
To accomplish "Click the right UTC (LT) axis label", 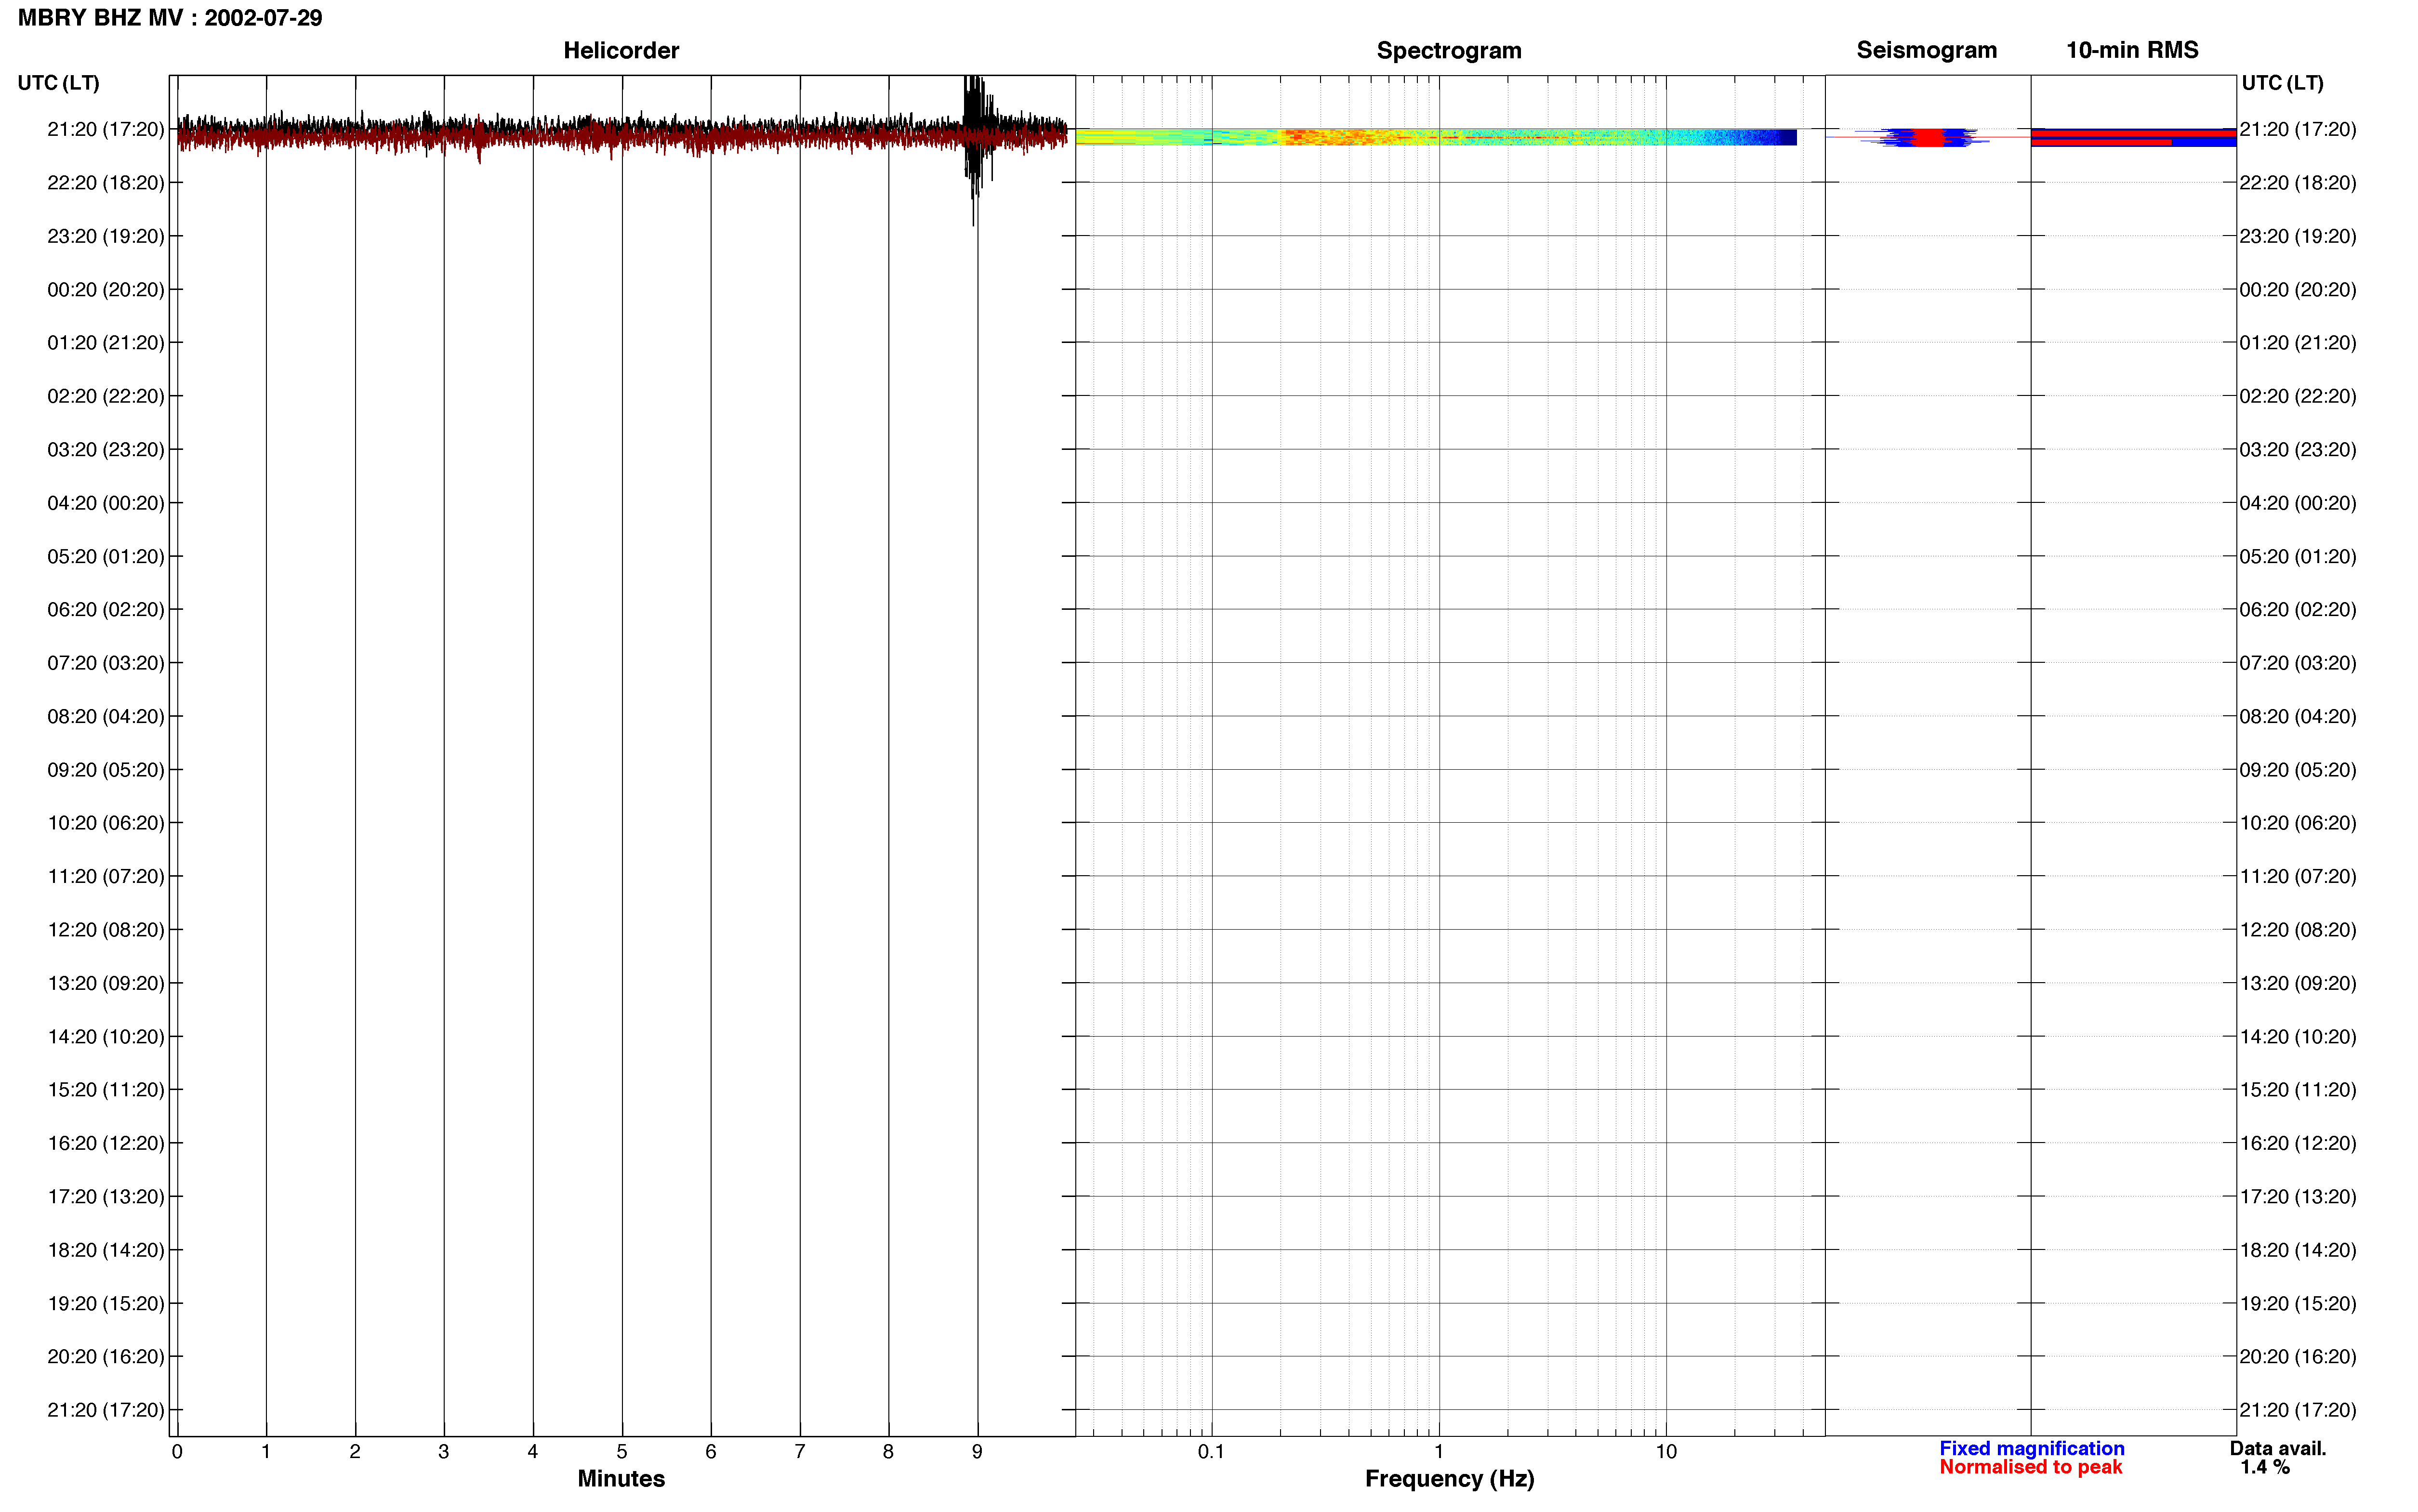I will [x=2283, y=83].
